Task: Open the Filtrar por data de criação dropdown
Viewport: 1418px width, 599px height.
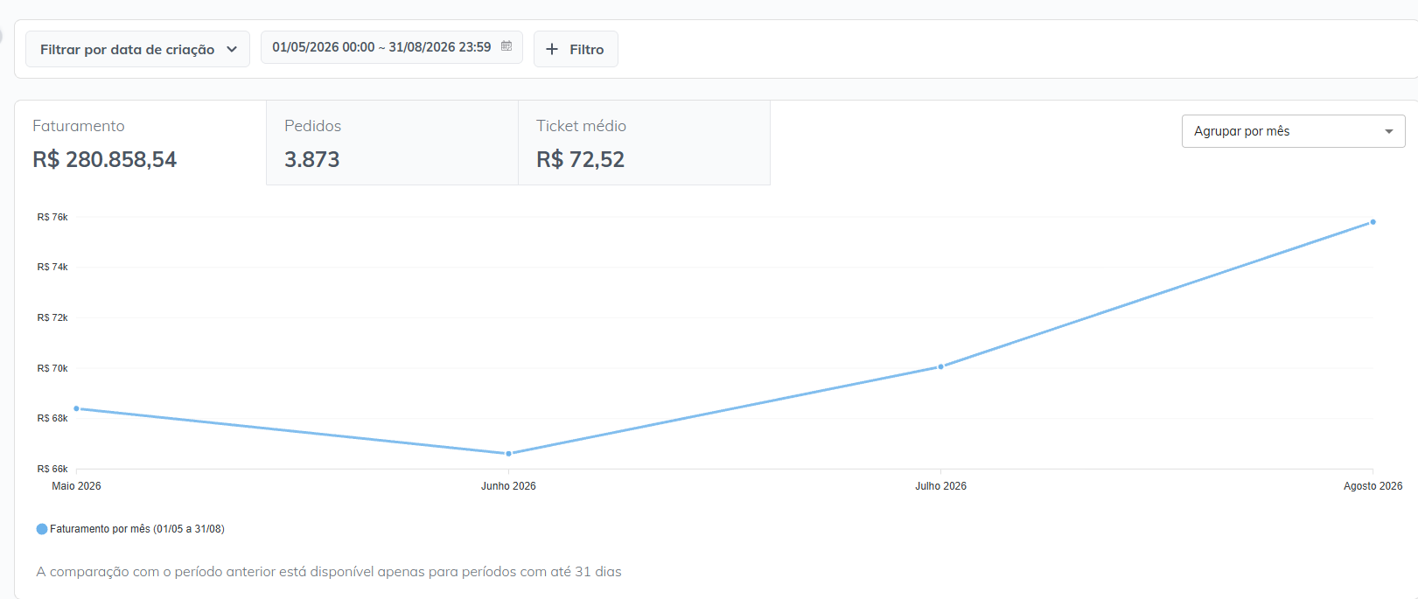Action: [x=137, y=49]
